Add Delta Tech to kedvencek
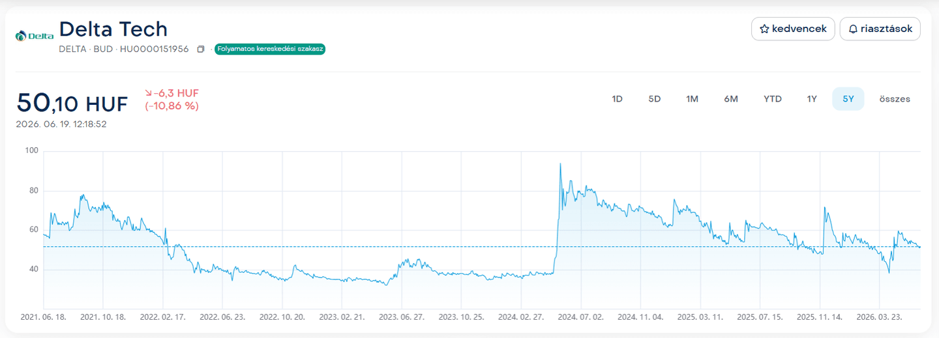 [793, 29]
